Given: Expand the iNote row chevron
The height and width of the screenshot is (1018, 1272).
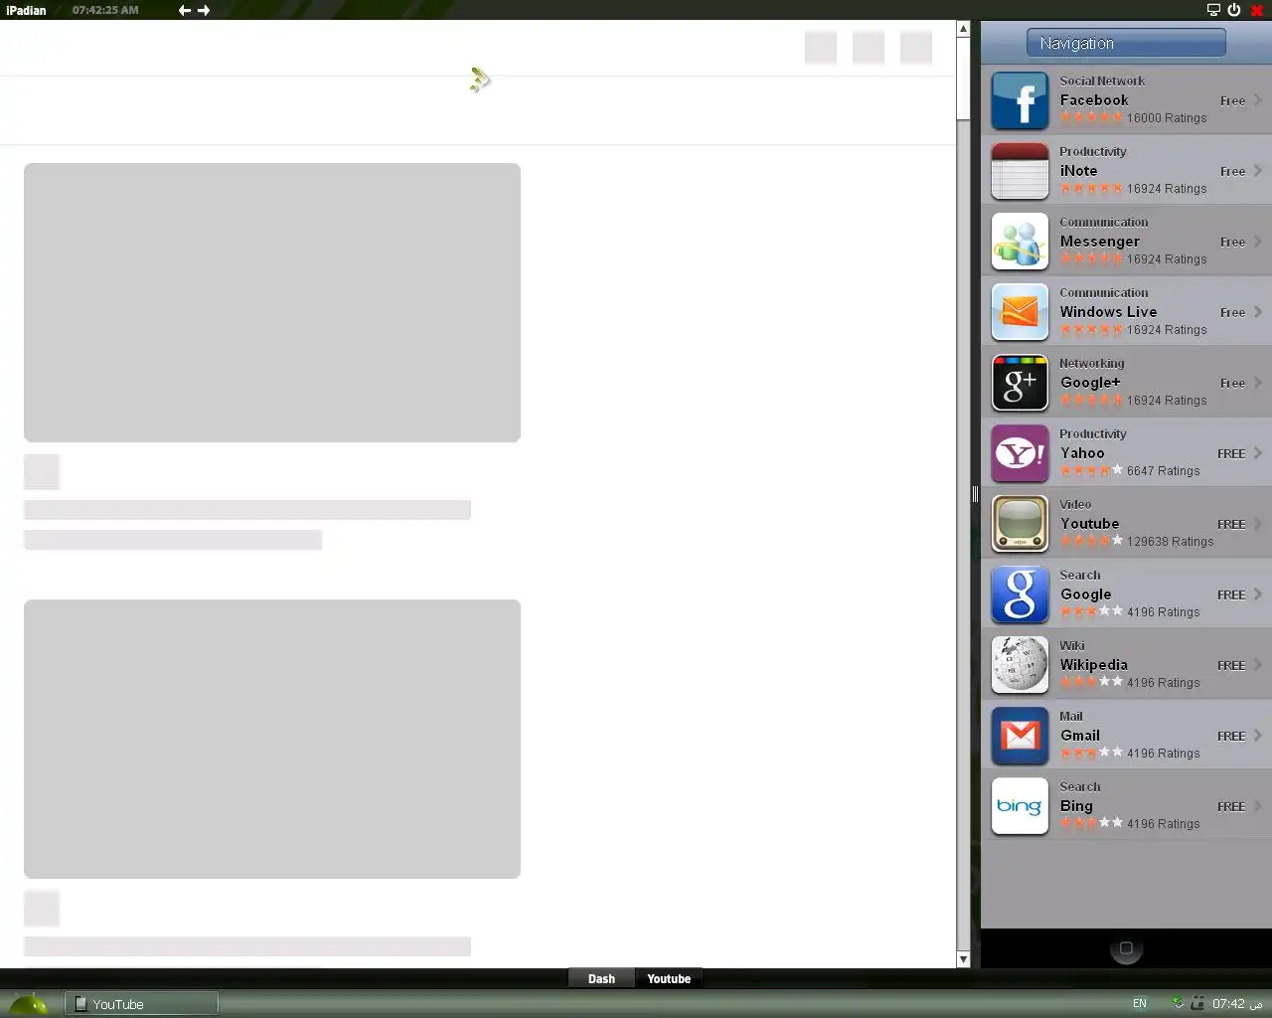Looking at the screenshot, I should click(x=1258, y=171).
